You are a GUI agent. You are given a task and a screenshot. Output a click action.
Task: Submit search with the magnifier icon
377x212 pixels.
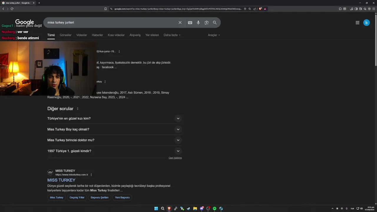pos(215,23)
